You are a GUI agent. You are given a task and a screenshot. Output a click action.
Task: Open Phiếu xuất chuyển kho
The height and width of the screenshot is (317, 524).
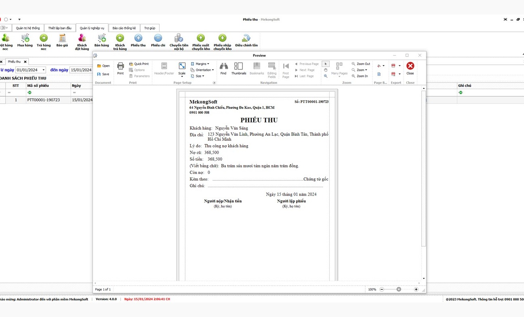click(x=201, y=42)
